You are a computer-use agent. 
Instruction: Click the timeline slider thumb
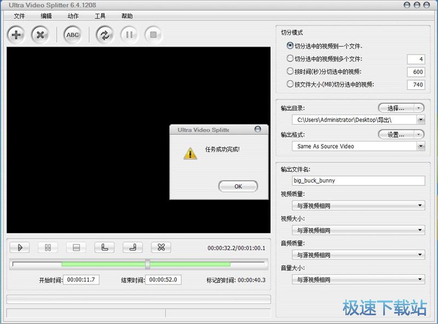[147, 264]
